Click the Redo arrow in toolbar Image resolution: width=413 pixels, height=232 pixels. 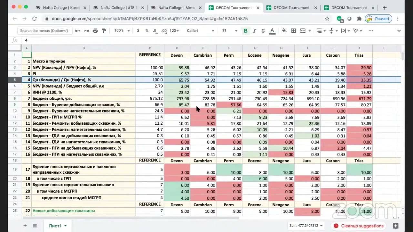coord(86,31)
